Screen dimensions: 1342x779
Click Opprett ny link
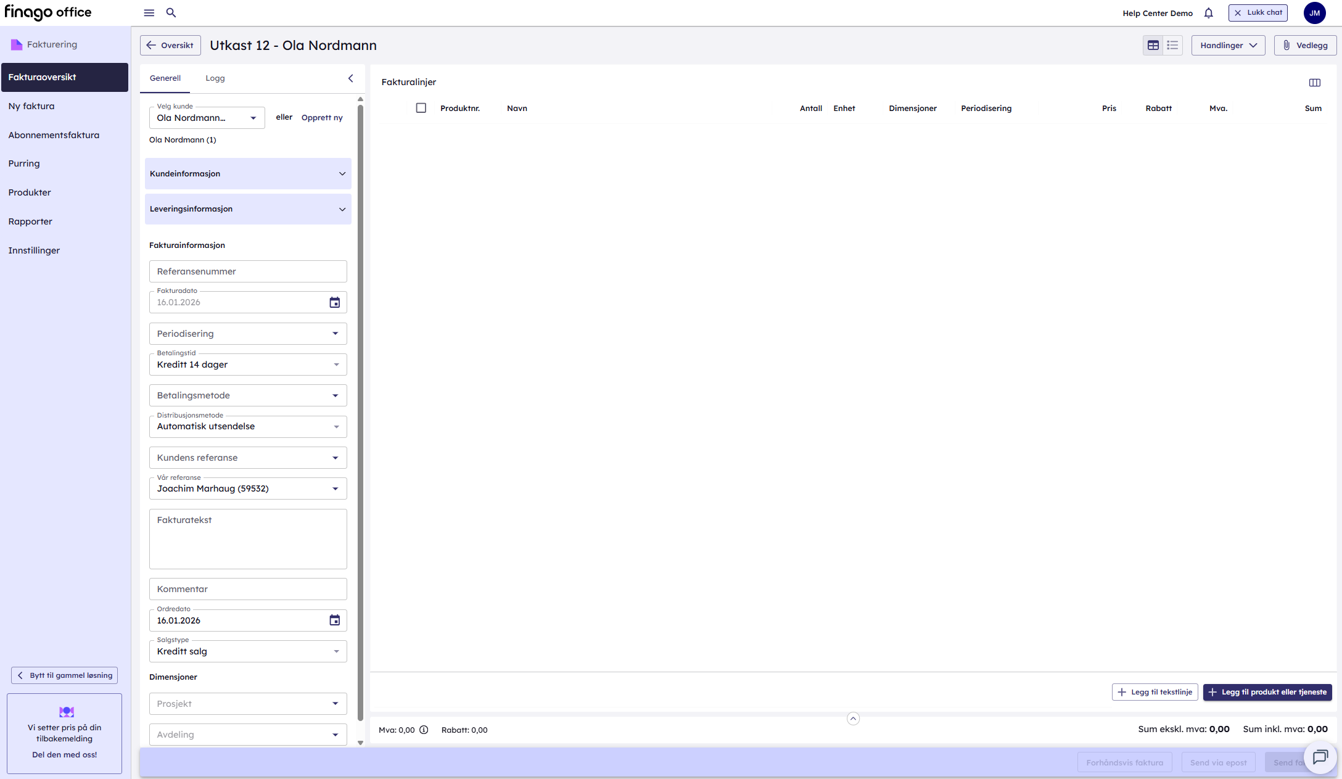click(322, 118)
